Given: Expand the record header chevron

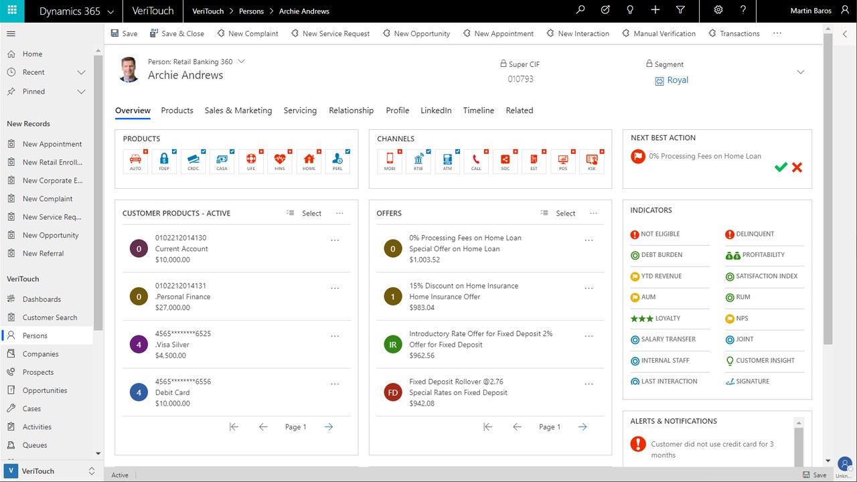Looking at the screenshot, I should [x=800, y=72].
